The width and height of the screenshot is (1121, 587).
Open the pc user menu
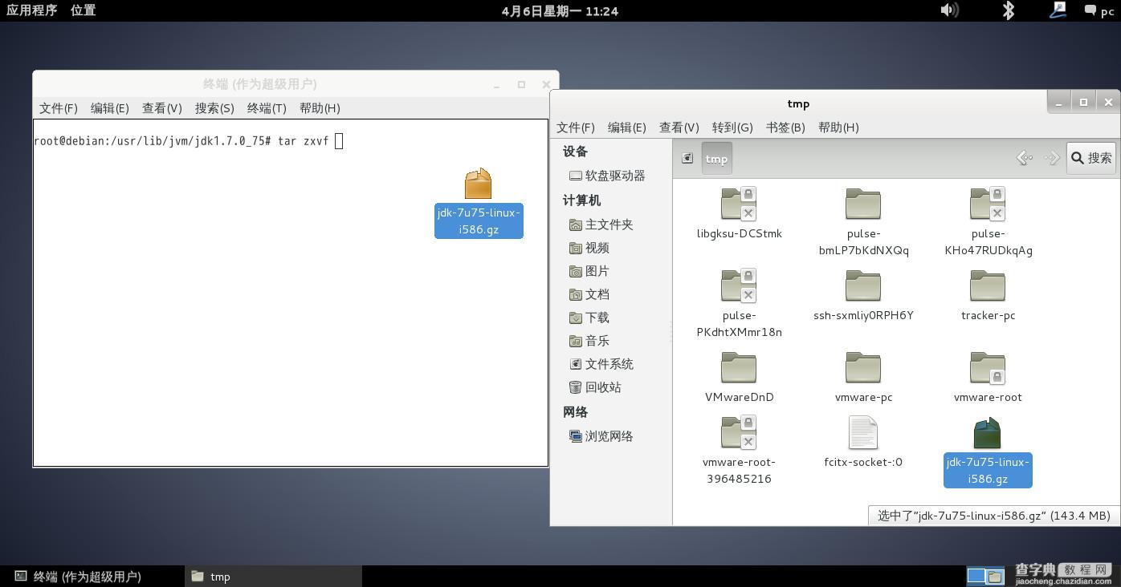[x=1100, y=10]
